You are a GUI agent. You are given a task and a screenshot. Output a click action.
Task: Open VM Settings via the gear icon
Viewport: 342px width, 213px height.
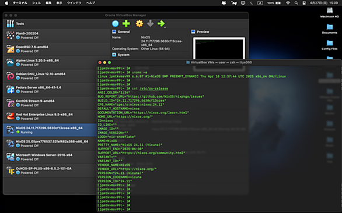139,23
